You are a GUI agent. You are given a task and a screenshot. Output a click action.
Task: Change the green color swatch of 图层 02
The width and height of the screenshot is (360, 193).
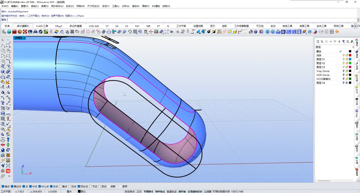(350, 63)
